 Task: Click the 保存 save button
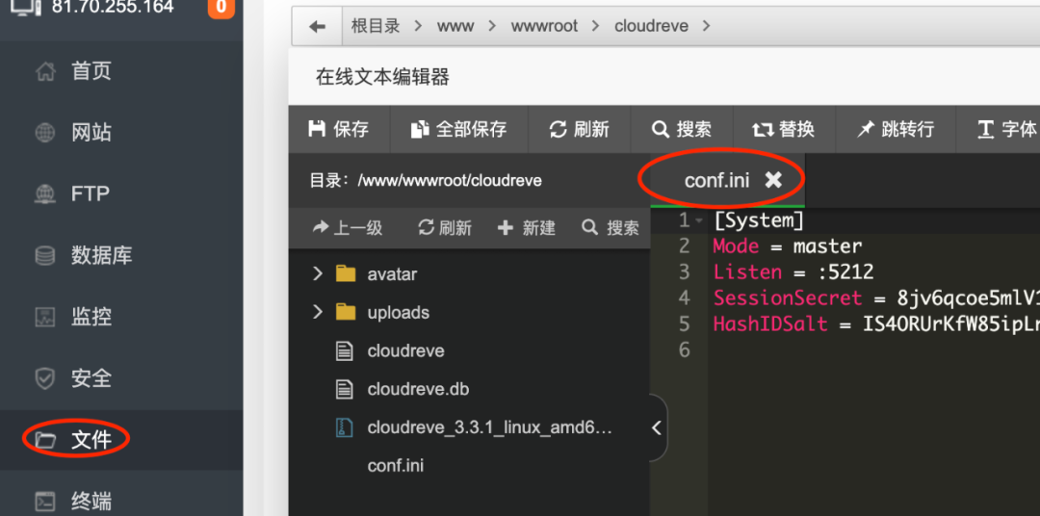(339, 129)
